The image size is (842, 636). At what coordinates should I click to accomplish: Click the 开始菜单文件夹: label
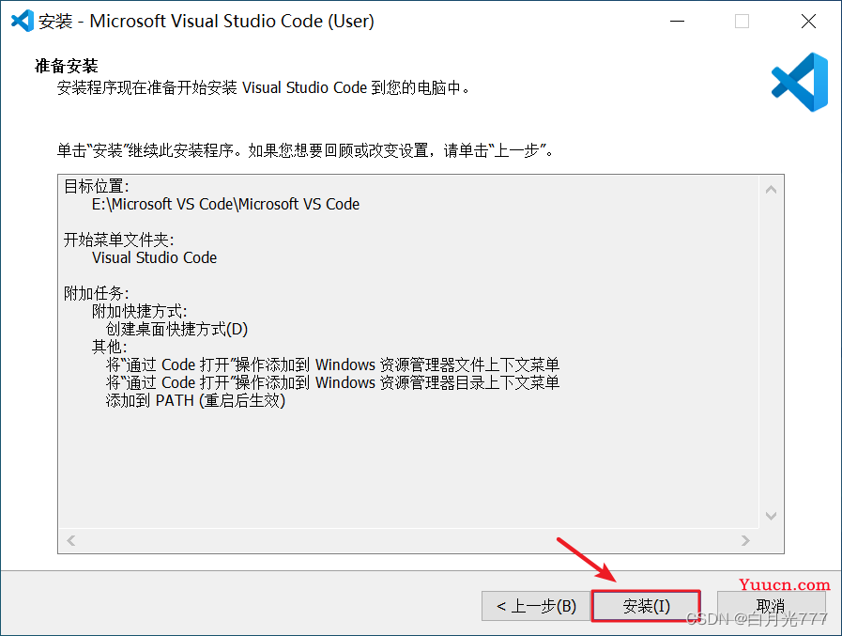coord(118,240)
